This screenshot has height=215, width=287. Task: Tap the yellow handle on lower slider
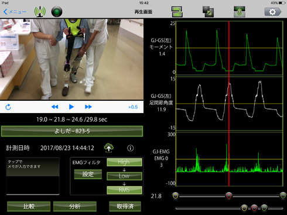pos(244,208)
